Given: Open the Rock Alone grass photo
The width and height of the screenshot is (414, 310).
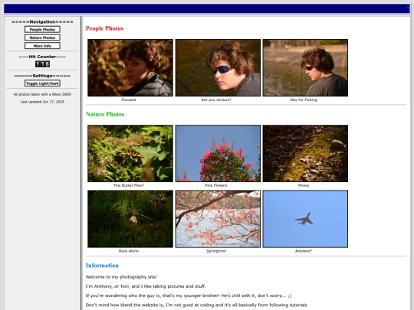Looking at the screenshot, I should 130,219.
